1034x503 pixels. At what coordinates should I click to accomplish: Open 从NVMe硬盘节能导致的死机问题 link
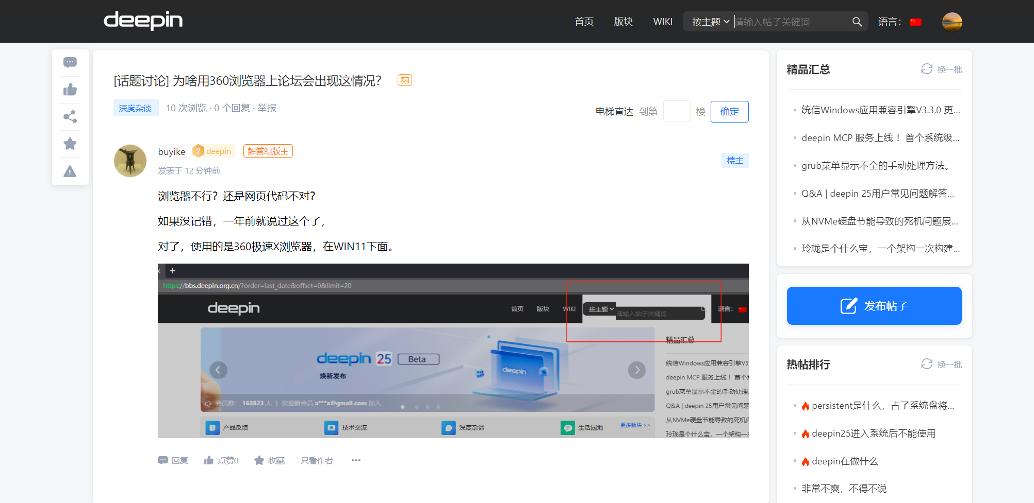click(x=879, y=221)
